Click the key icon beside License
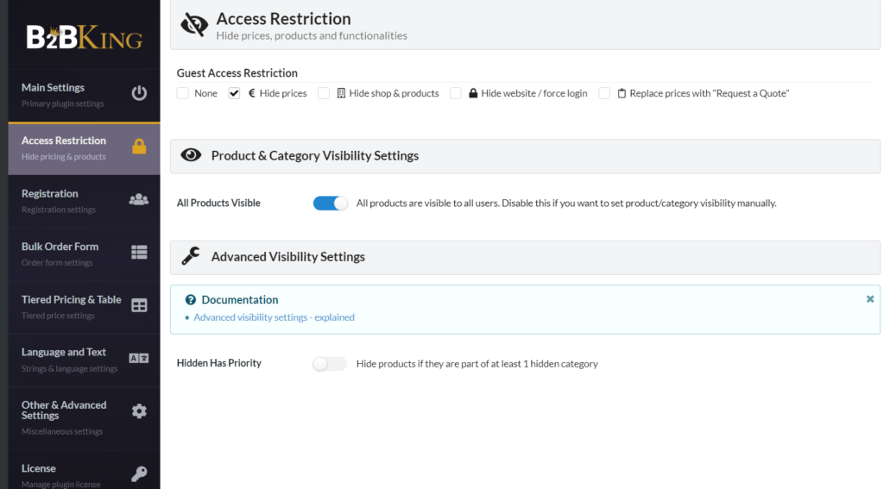Screen dimensions: 884x489 139,473
